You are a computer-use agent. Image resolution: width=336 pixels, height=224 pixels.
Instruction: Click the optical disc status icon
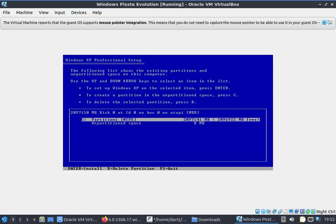263,211
